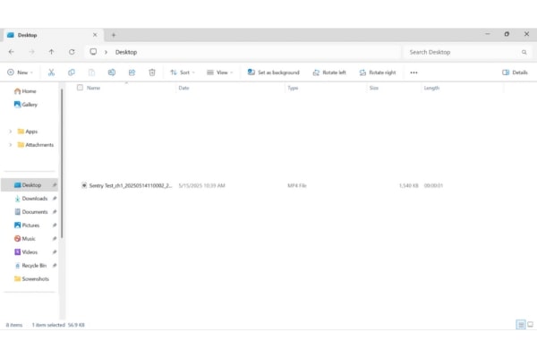The height and width of the screenshot is (358, 537).
Task: Select Desktop in the sidebar
Action: coord(30,185)
